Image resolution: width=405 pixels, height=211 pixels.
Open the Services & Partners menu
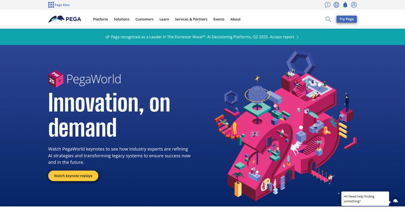(191, 19)
